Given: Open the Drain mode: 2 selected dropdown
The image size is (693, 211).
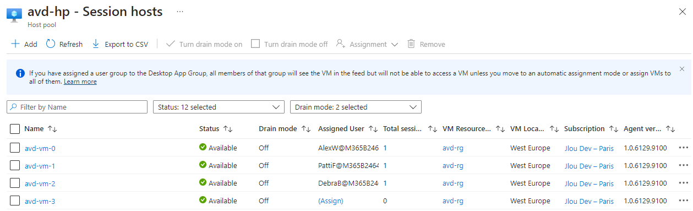Looking at the screenshot, I should coord(356,107).
